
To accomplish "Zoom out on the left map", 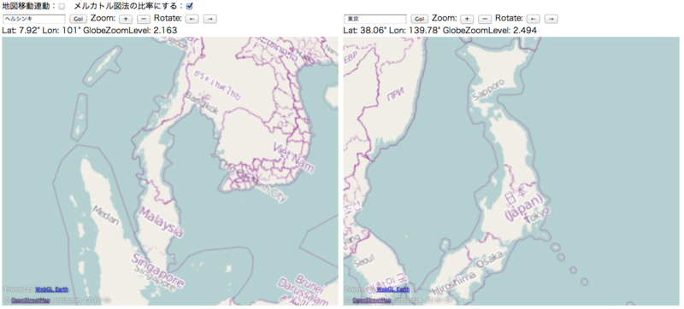I will point(144,19).
